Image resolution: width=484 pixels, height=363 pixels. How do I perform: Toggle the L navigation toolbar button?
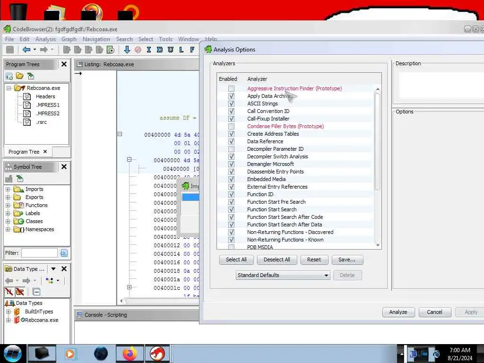click(x=181, y=49)
